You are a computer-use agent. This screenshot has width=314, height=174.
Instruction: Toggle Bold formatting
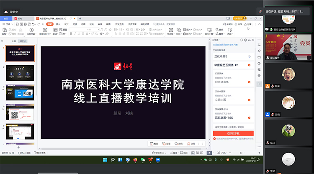pos(71,34)
